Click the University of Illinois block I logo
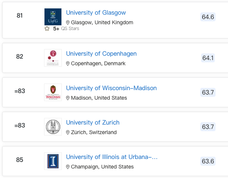This screenshot has height=178, width=228. point(53,161)
